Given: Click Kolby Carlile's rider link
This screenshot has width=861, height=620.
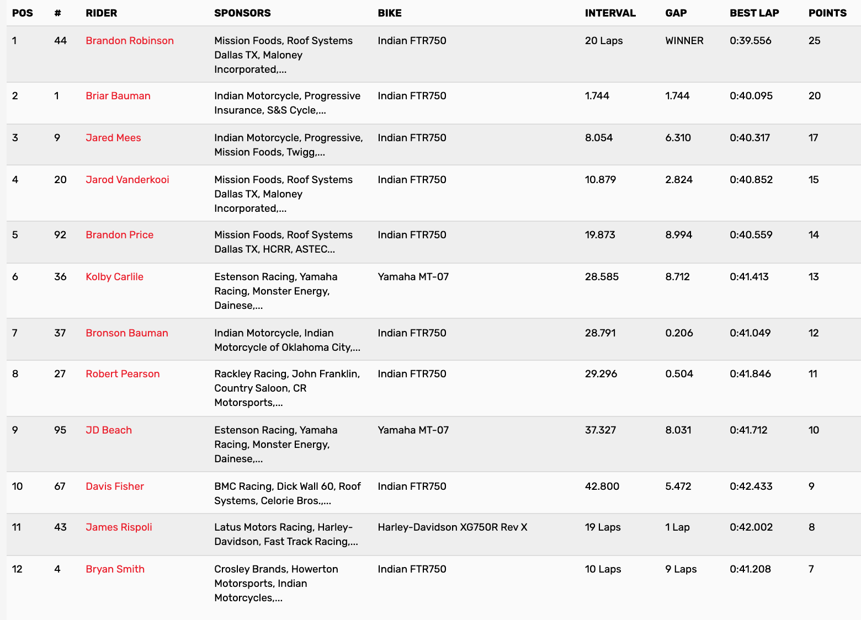Looking at the screenshot, I should [114, 277].
